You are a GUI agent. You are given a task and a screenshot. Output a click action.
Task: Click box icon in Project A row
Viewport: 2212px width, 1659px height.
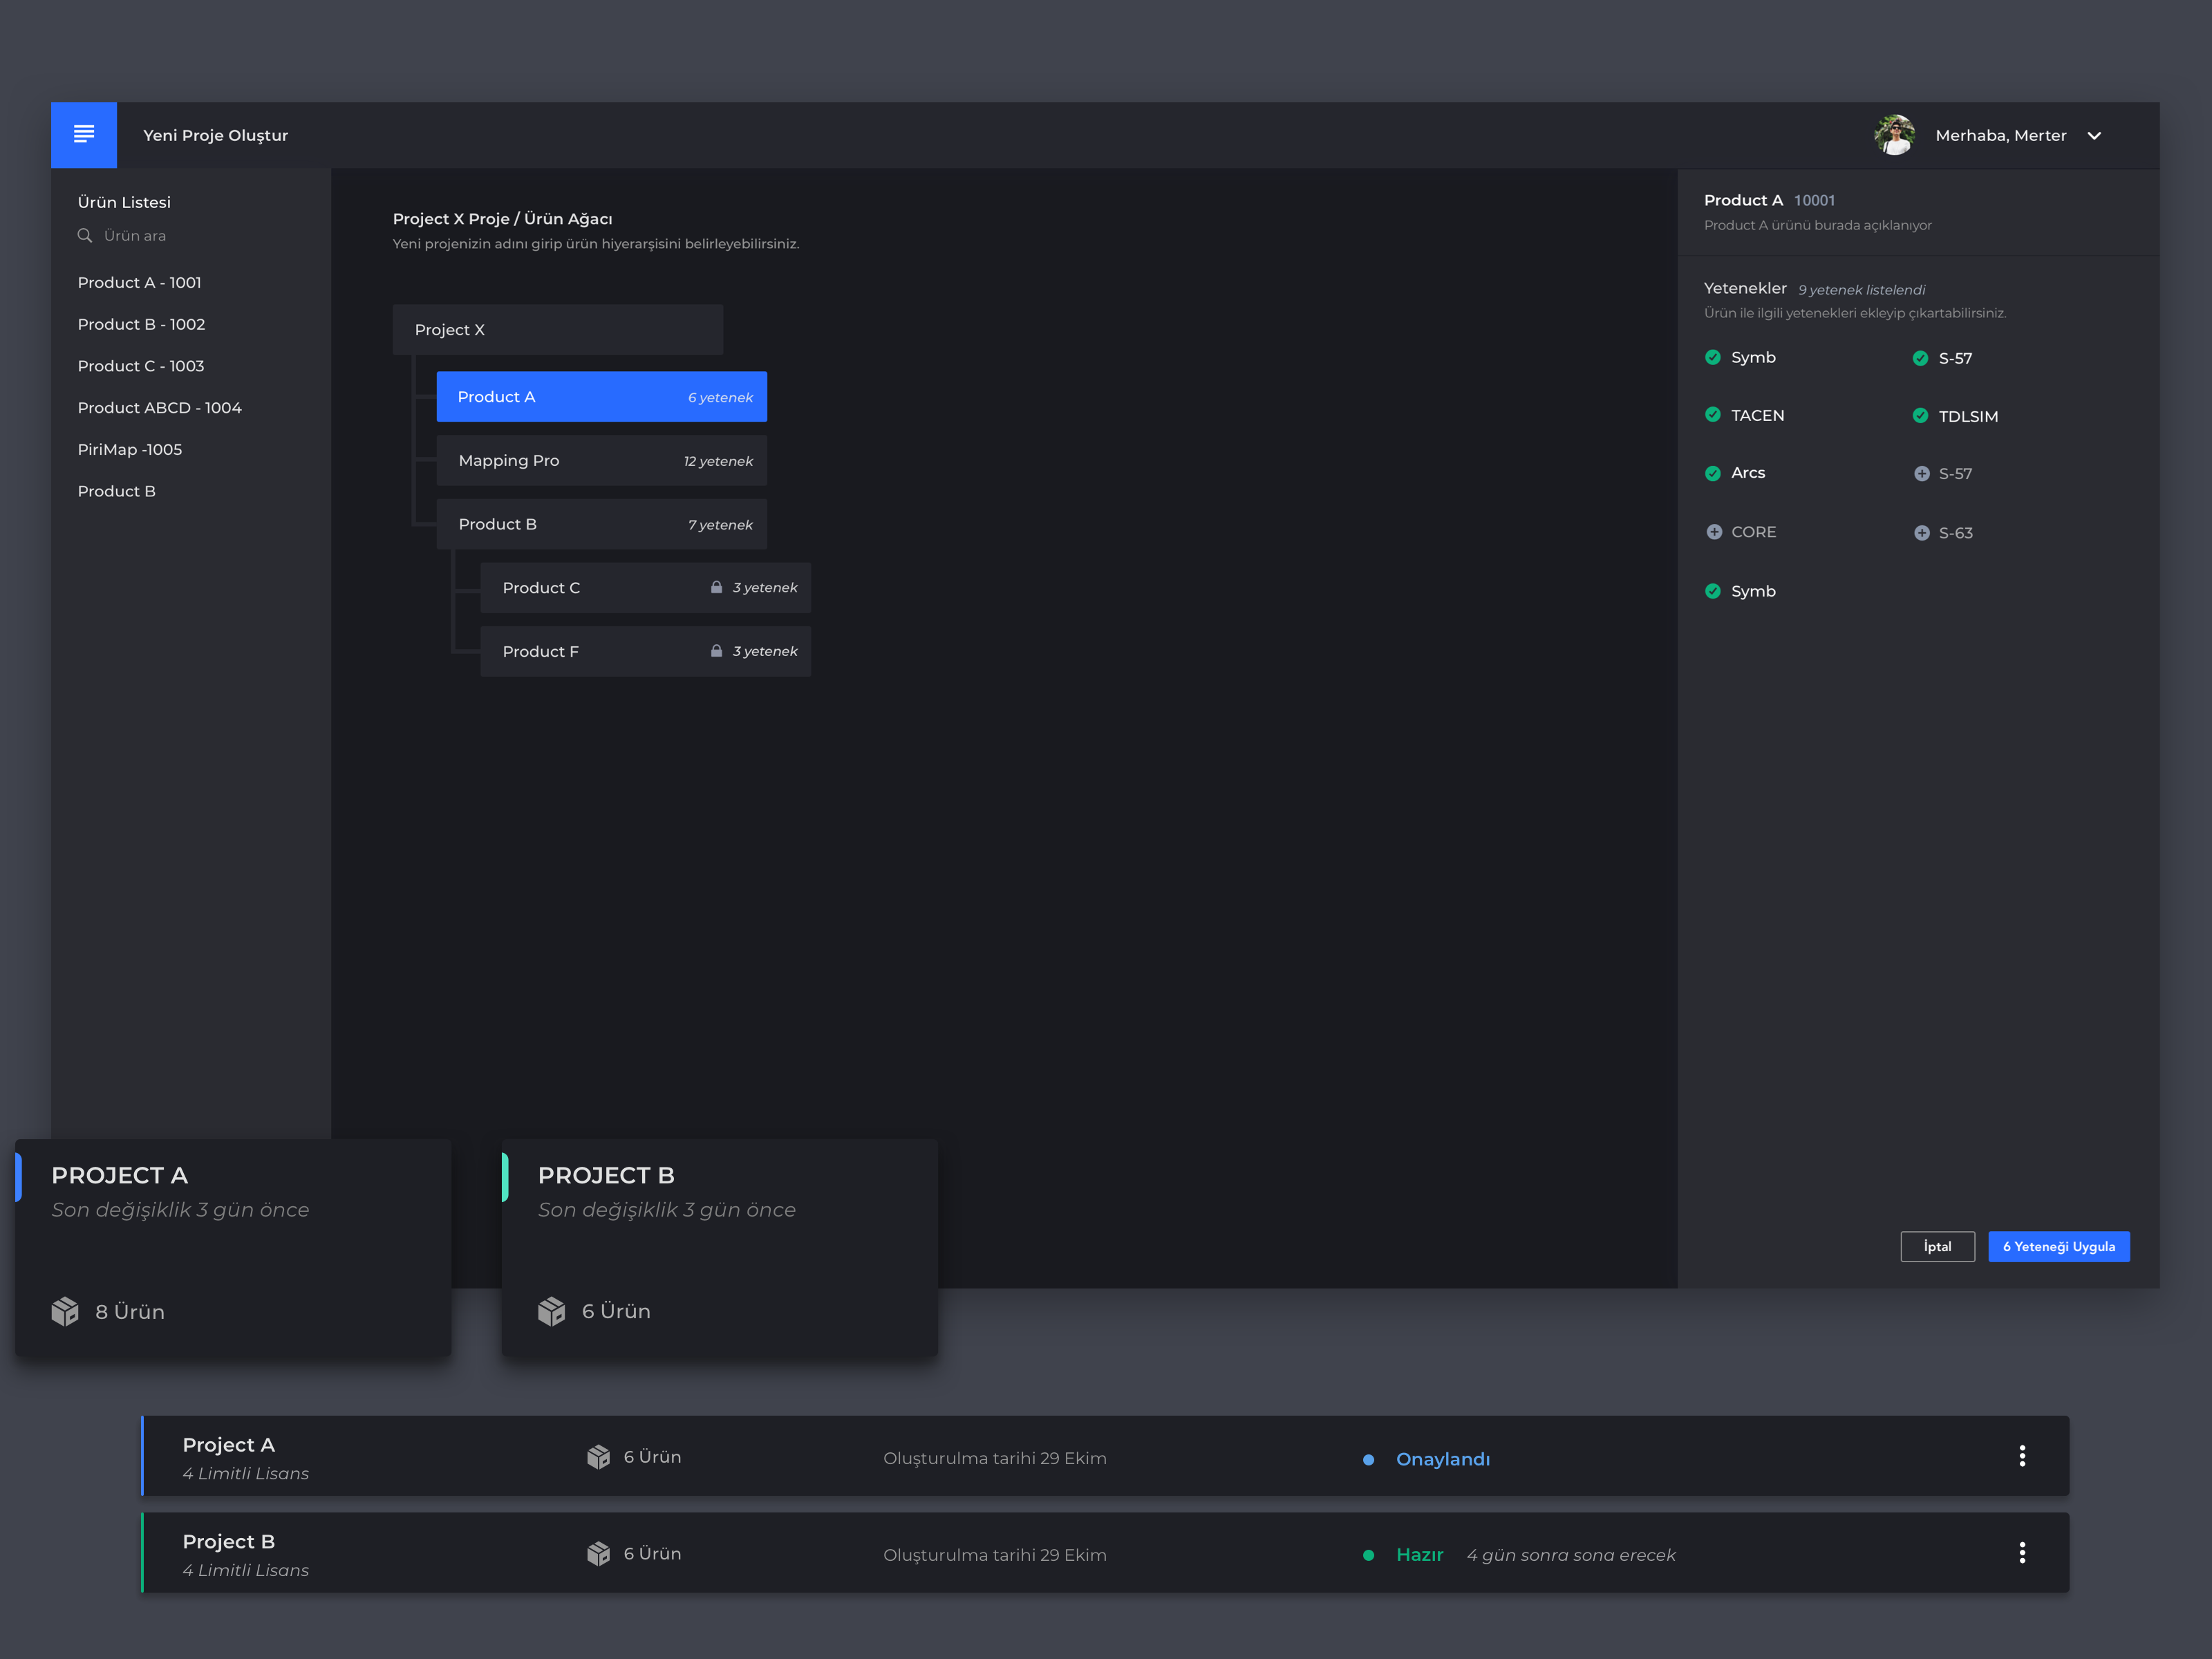point(598,1457)
